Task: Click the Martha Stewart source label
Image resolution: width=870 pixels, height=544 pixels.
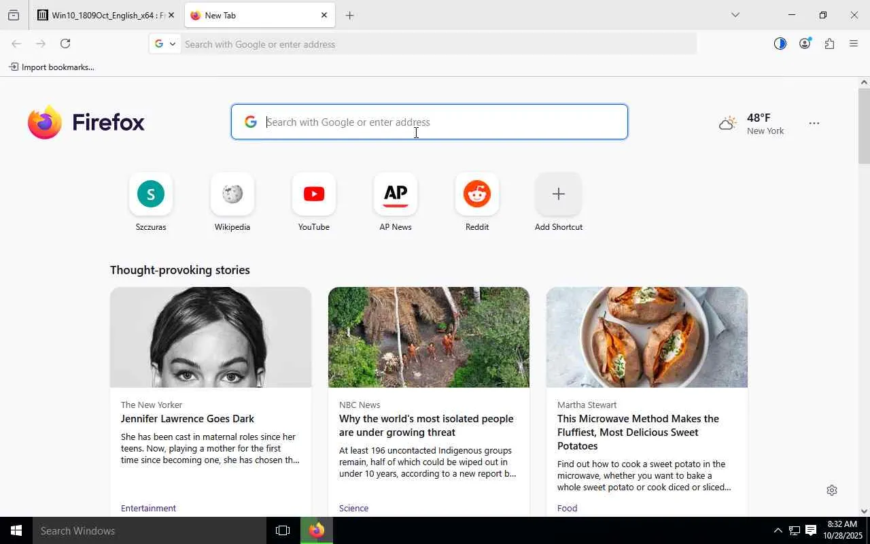Action: (x=587, y=405)
